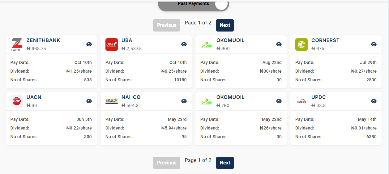View NAHCO payment via its eye icon
The image size is (389, 174).
tap(184, 101)
